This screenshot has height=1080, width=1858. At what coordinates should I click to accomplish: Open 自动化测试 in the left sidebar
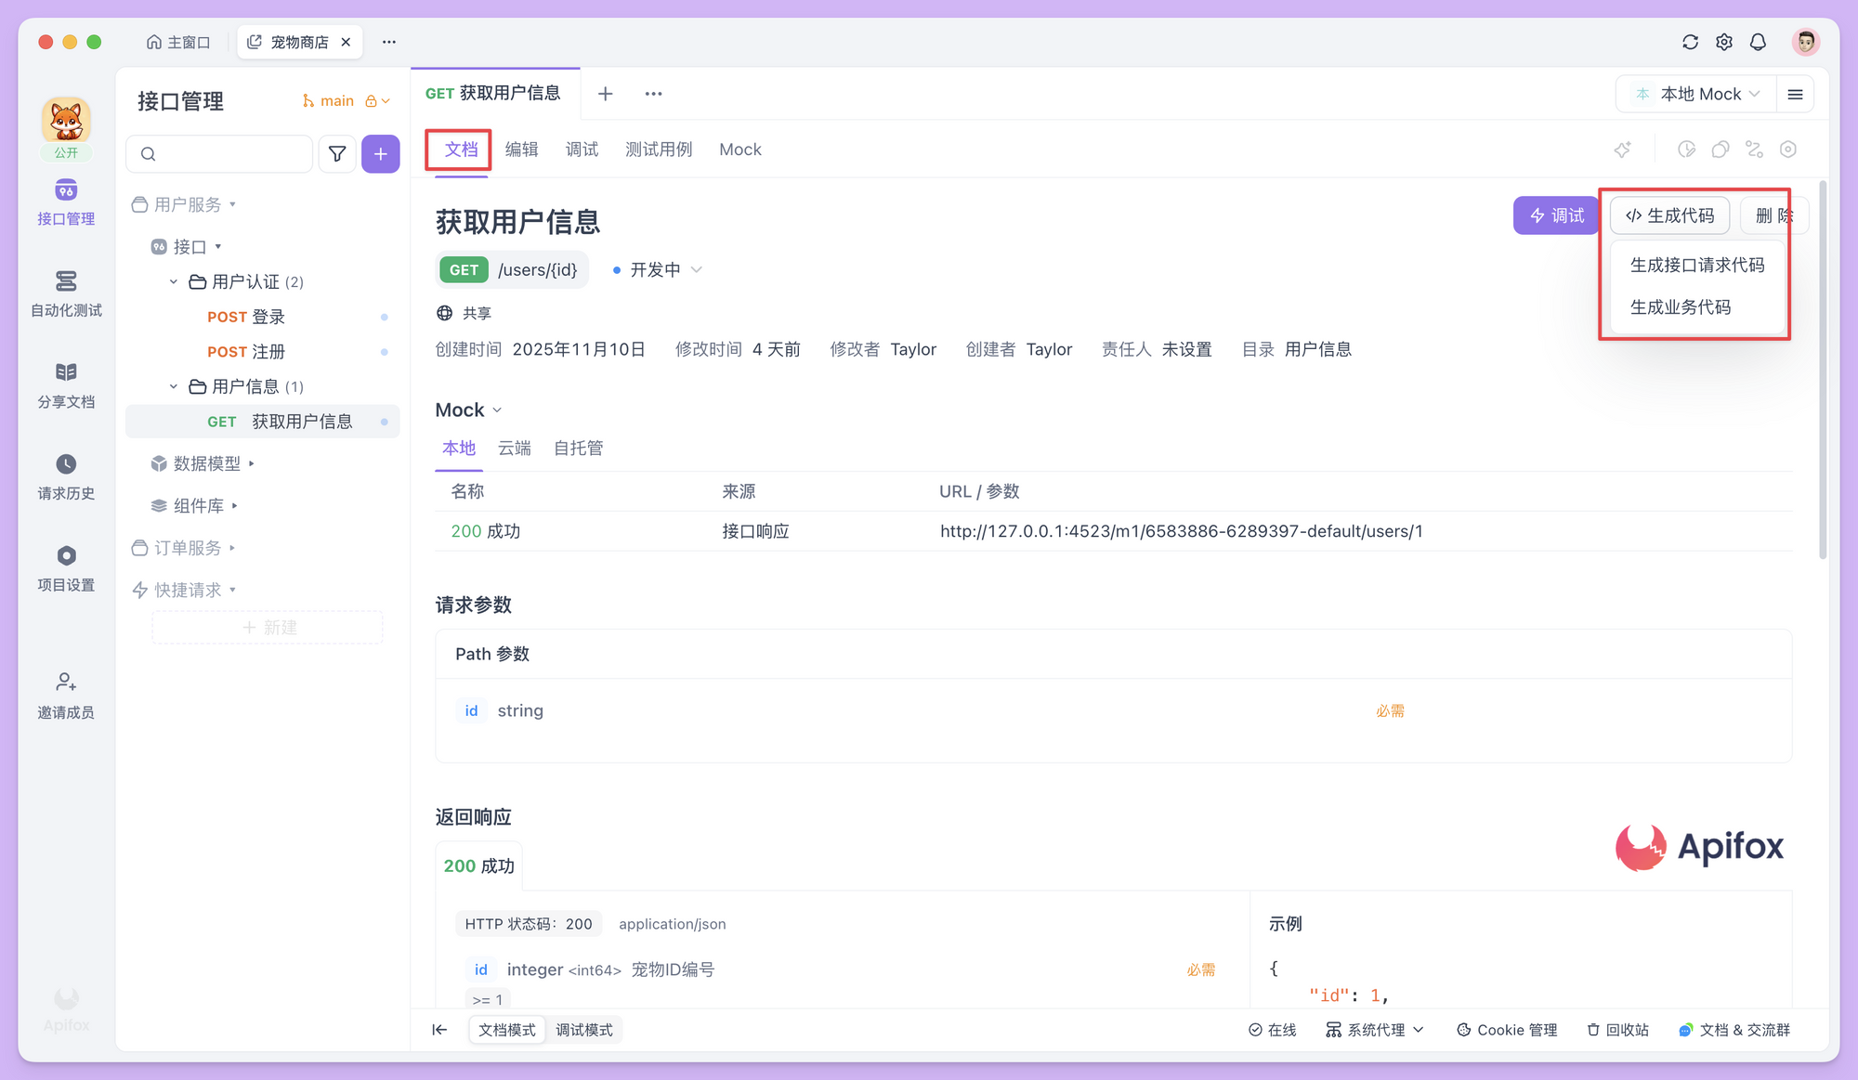point(65,293)
